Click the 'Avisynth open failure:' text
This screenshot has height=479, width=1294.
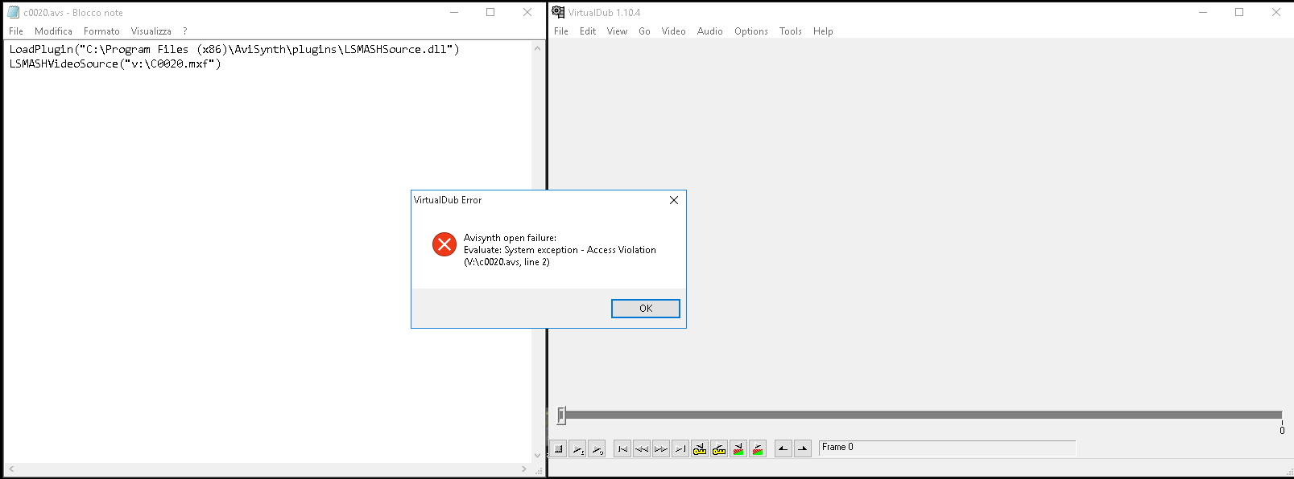tap(510, 238)
